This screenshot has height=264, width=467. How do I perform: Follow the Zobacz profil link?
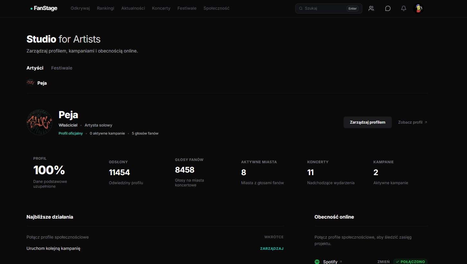point(413,122)
